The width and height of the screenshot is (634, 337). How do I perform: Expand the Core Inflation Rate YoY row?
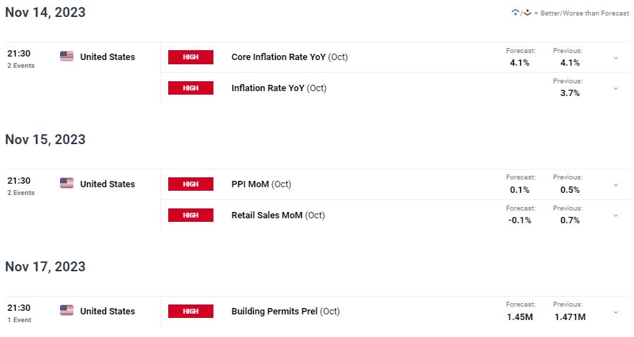click(x=616, y=58)
